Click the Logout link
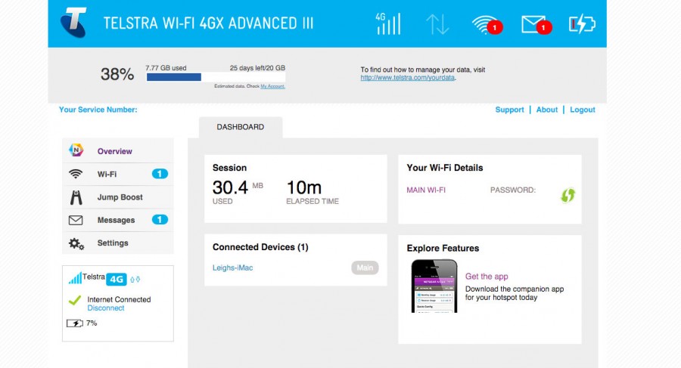Image resolution: width=681 pixels, height=368 pixels. tap(583, 110)
